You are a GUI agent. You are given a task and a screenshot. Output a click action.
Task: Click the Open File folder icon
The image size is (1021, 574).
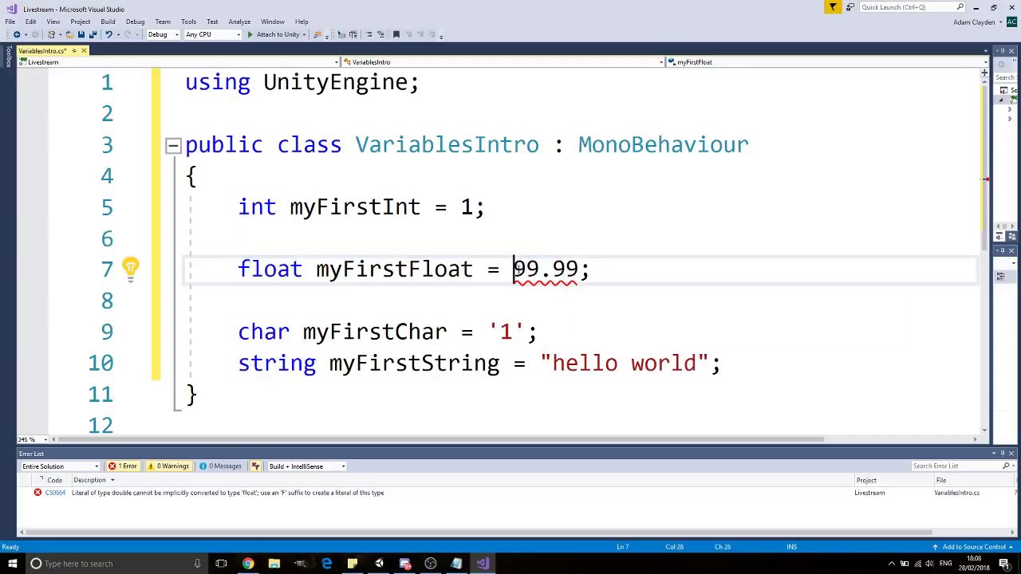click(69, 34)
